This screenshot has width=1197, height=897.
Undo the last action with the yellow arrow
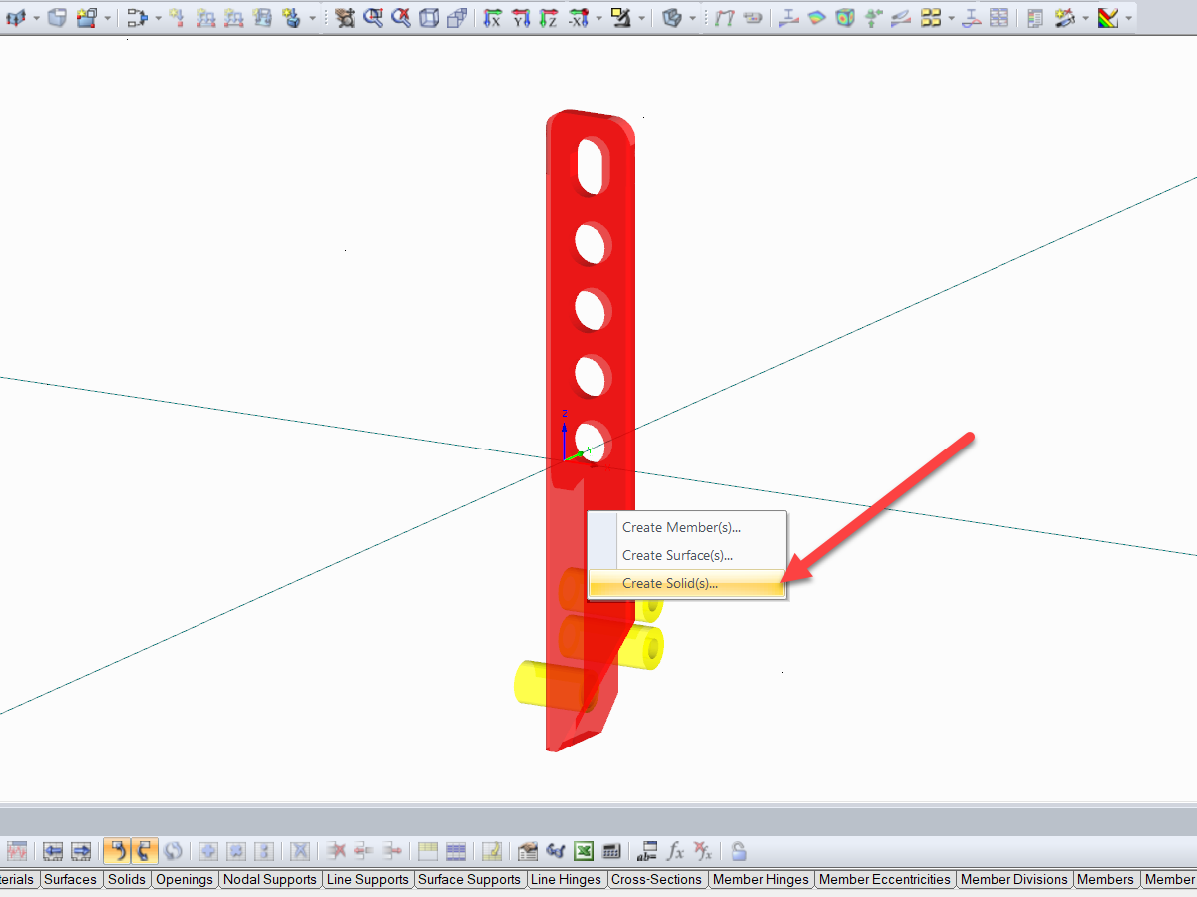click(x=118, y=851)
